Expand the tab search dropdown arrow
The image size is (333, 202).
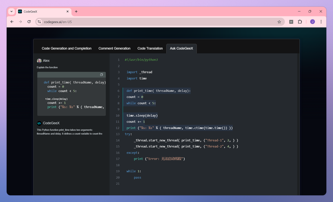11,11
